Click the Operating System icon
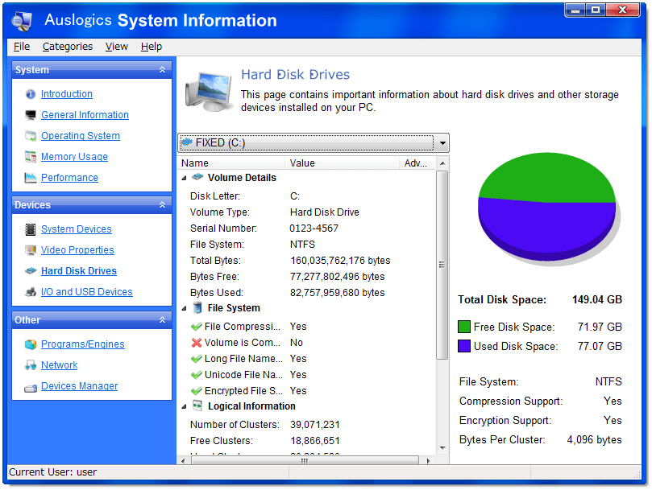Image resolution: width=652 pixels, height=490 pixels. click(x=31, y=136)
